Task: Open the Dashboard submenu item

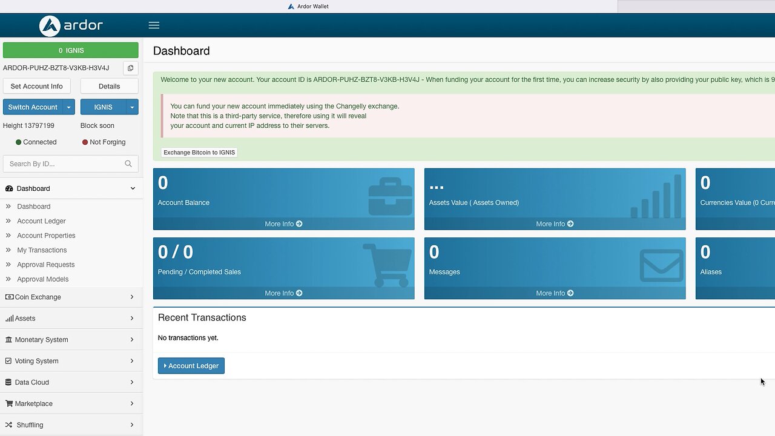Action: tap(34, 206)
